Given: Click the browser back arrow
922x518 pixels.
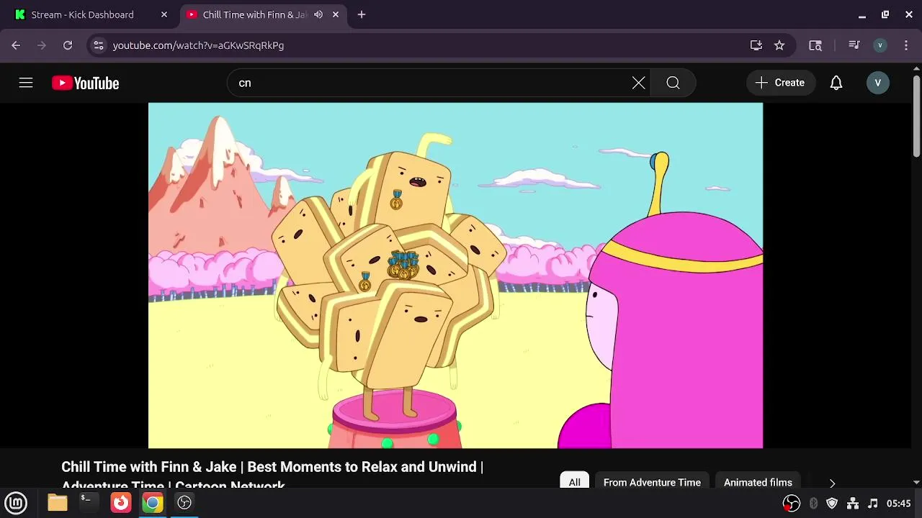Looking at the screenshot, I should point(16,45).
